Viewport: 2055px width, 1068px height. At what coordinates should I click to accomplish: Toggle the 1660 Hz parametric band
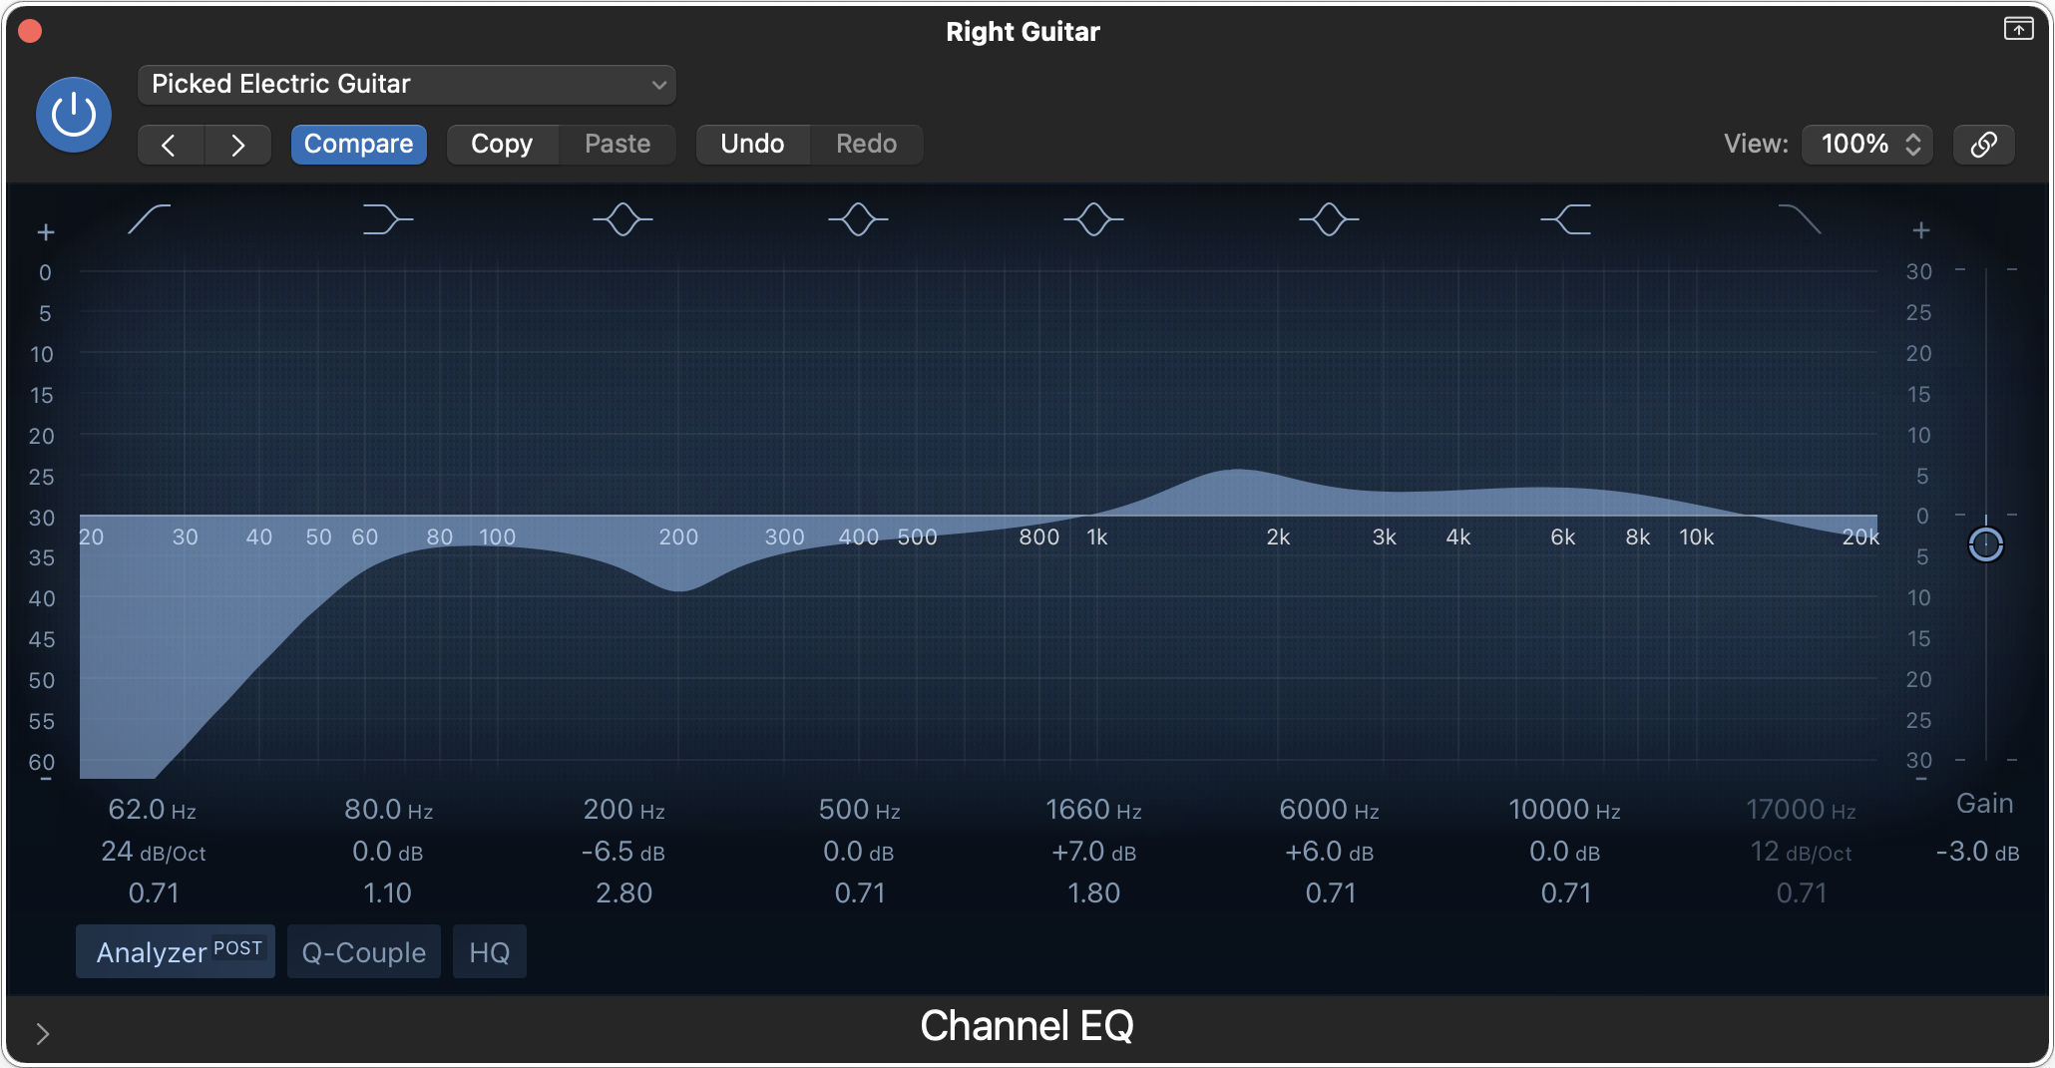click(x=1093, y=218)
